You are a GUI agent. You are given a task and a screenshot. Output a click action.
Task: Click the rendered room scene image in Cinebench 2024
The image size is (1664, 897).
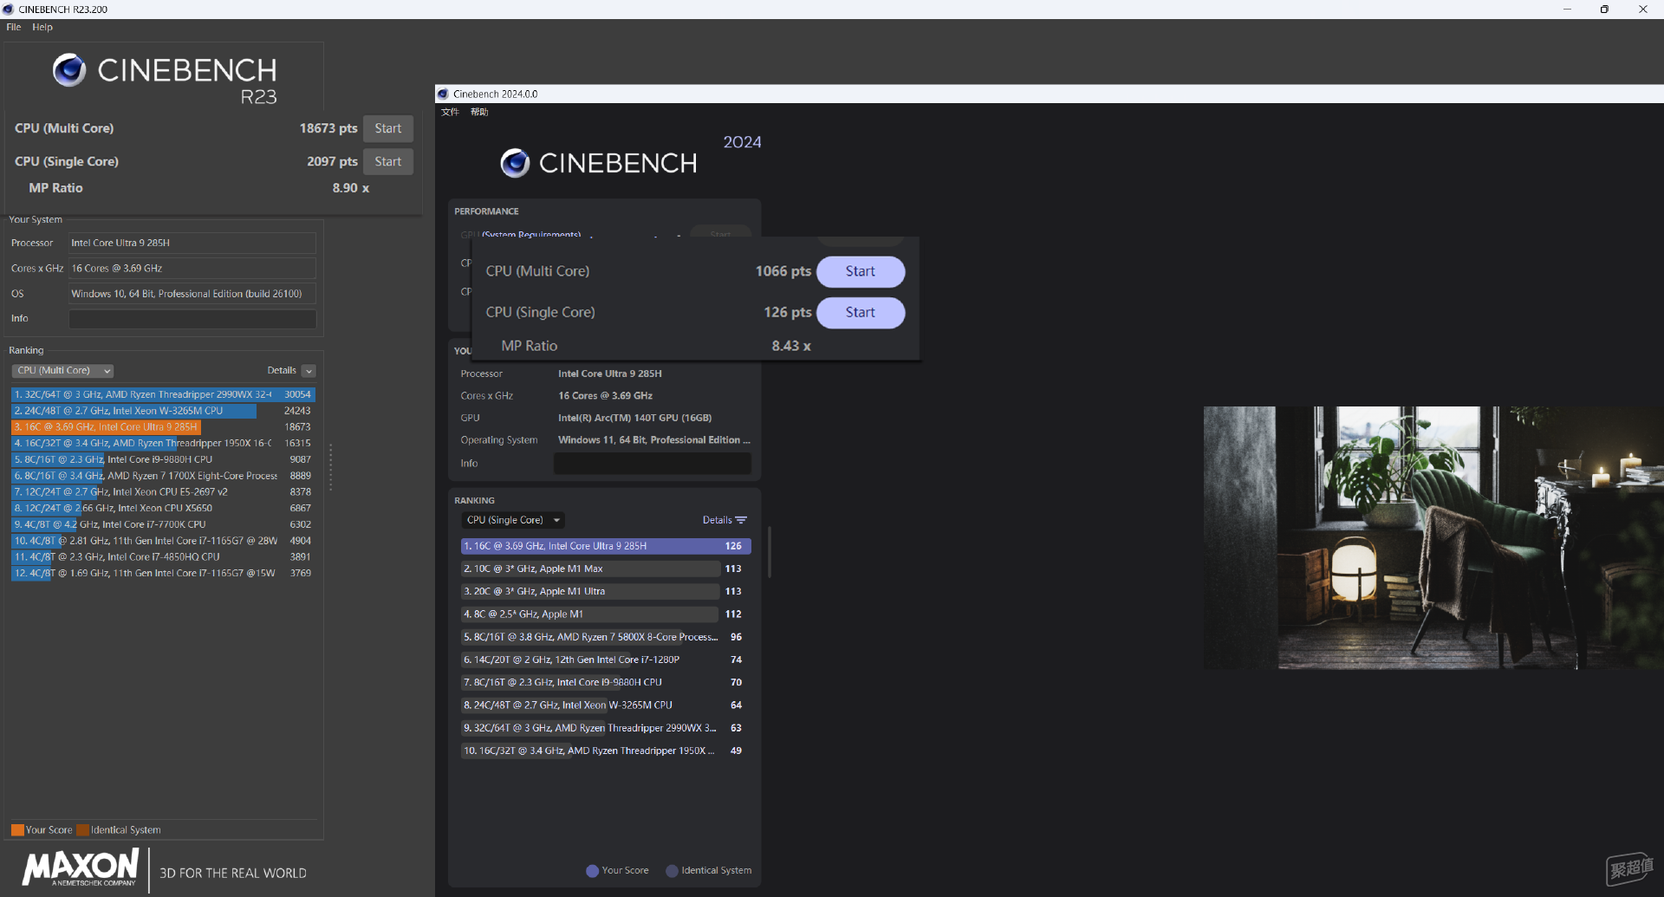(1433, 538)
